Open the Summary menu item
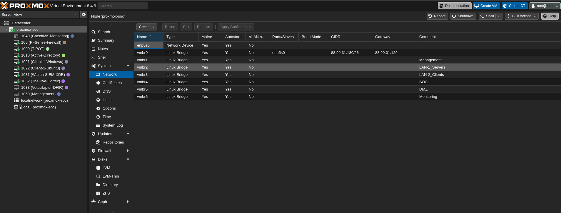561x213 pixels. coord(106,40)
